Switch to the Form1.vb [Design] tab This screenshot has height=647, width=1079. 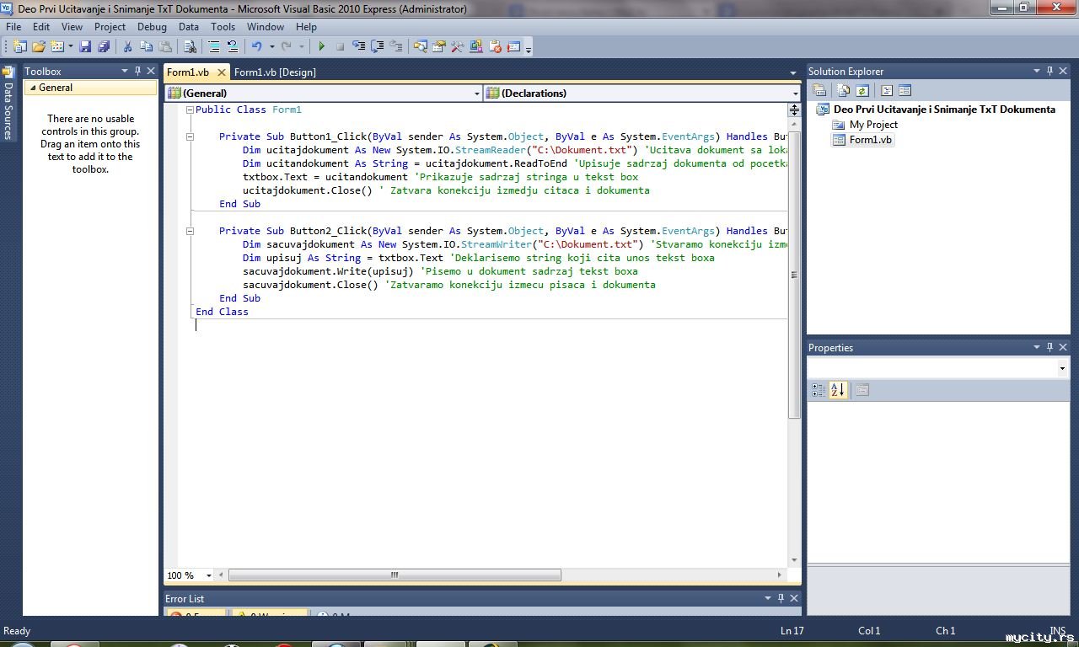[275, 72]
